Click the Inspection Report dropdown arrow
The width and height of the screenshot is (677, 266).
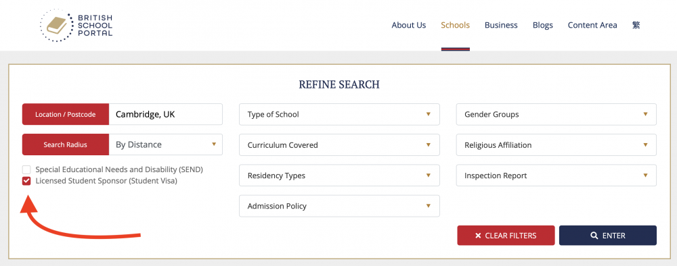coord(645,176)
